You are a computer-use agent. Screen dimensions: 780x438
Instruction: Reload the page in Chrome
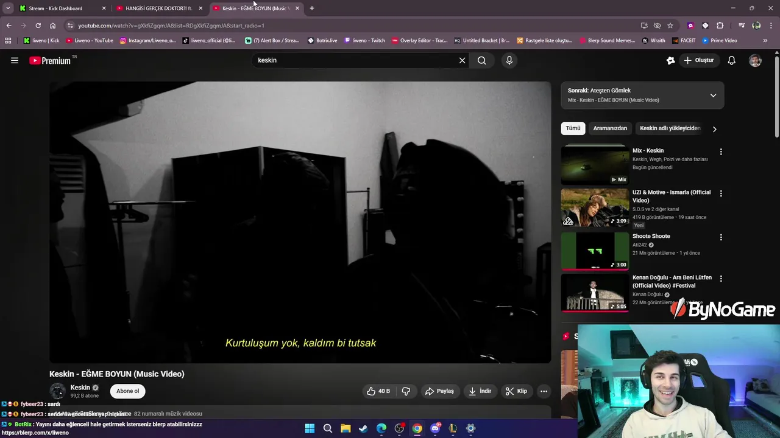tap(38, 26)
